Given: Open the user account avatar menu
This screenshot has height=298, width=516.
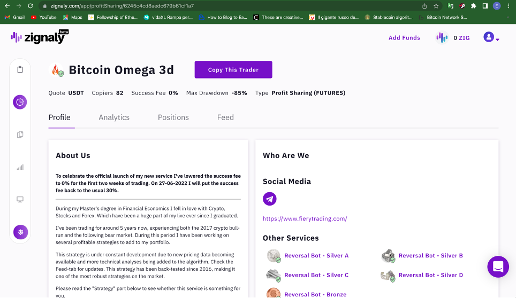Looking at the screenshot, I should click(491, 37).
